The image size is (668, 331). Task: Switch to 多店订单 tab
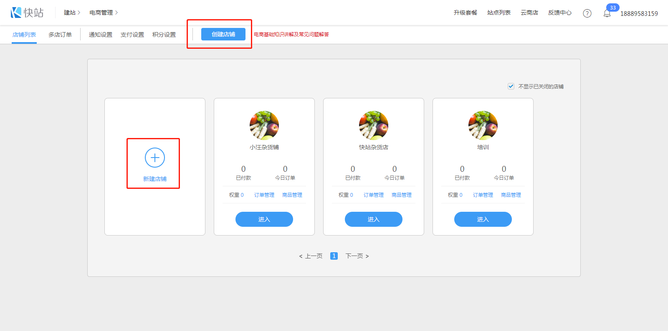click(60, 35)
